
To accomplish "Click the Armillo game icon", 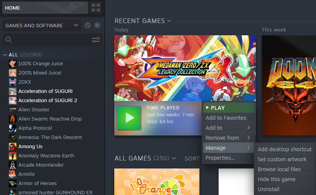I will pyautogui.click(x=13, y=174).
